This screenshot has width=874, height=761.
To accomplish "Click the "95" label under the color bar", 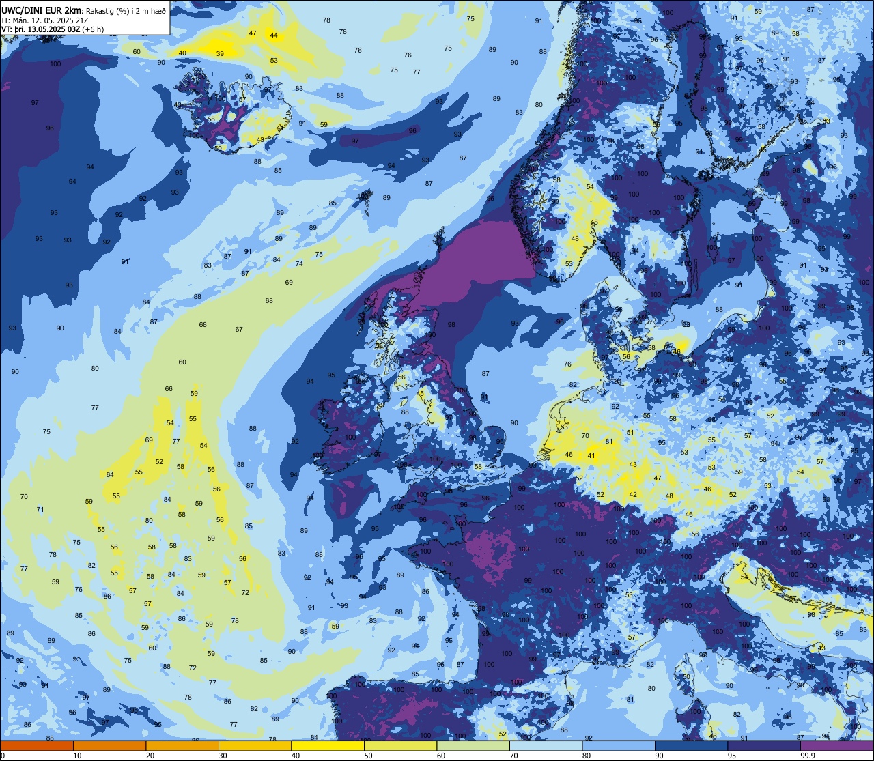I will (x=732, y=756).
